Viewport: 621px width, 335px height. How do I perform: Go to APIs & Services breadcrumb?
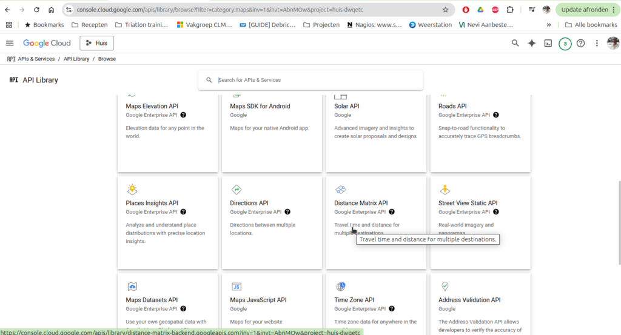coord(36,59)
